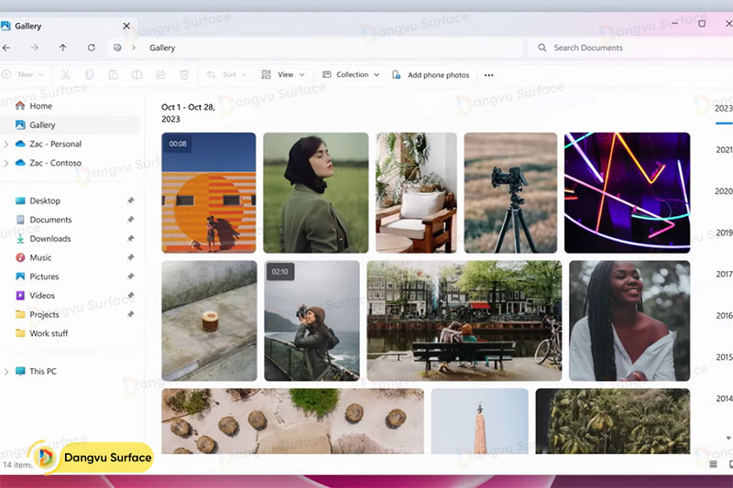Go forward with the right arrow
Image resolution: width=733 pixels, height=488 pixels.
coord(35,48)
